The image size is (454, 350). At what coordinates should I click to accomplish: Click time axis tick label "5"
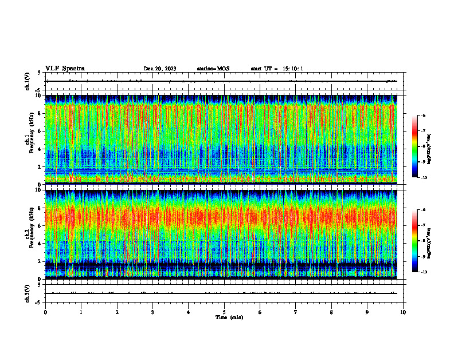click(x=224, y=312)
